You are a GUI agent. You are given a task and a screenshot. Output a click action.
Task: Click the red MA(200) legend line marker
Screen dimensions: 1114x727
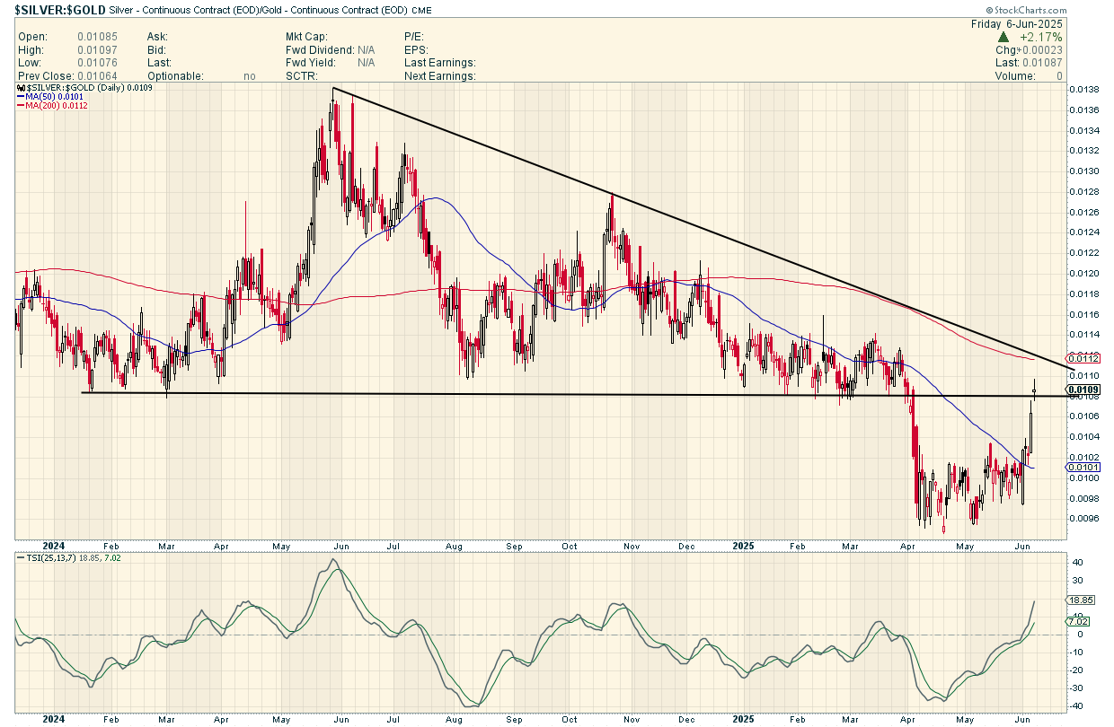tap(22, 106)
